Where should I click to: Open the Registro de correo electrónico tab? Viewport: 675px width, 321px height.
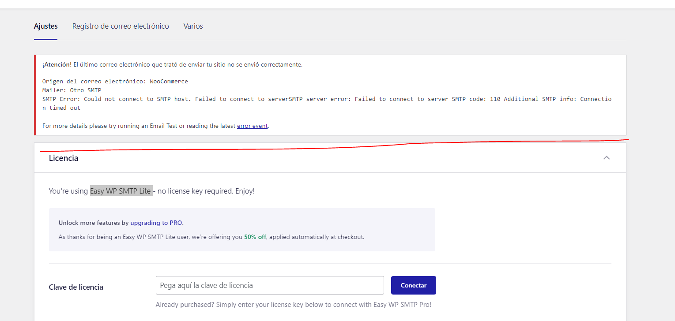click(121, 26)
